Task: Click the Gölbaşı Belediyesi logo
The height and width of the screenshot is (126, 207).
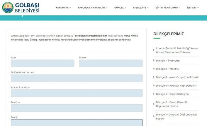Action: [21, 8]
